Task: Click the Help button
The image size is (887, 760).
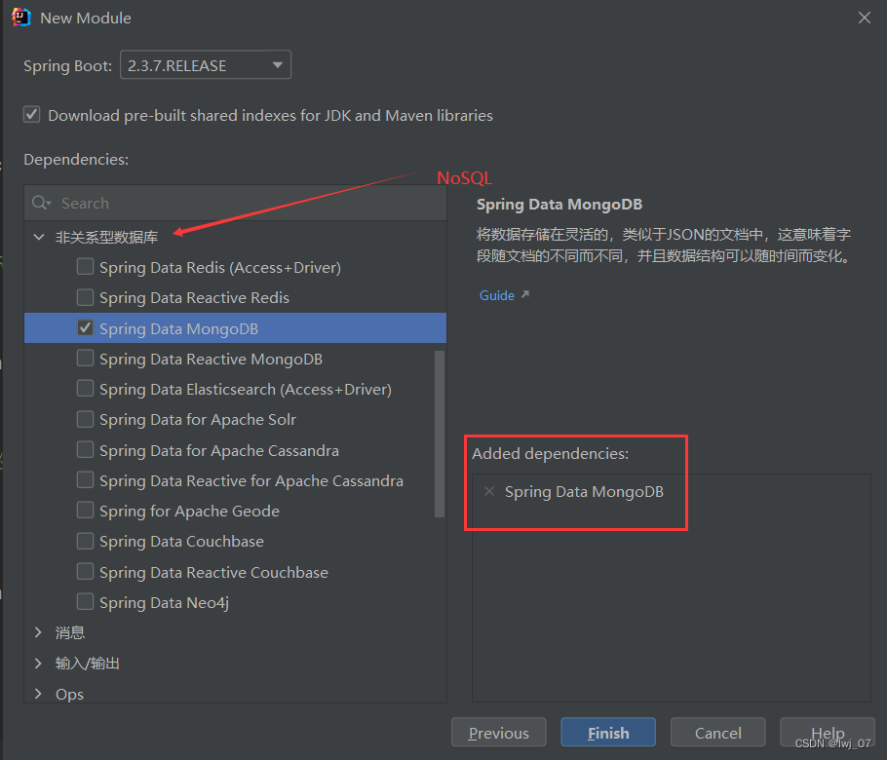Action: [827, 733]
